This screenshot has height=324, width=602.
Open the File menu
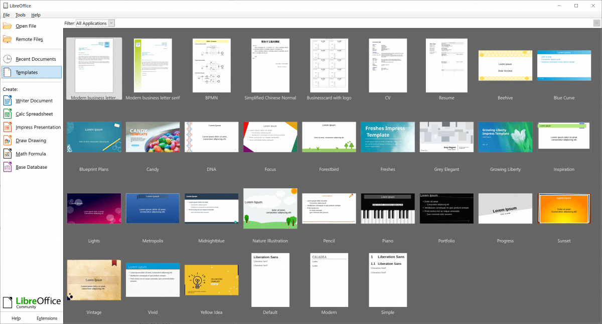click(x=7, y=15)
